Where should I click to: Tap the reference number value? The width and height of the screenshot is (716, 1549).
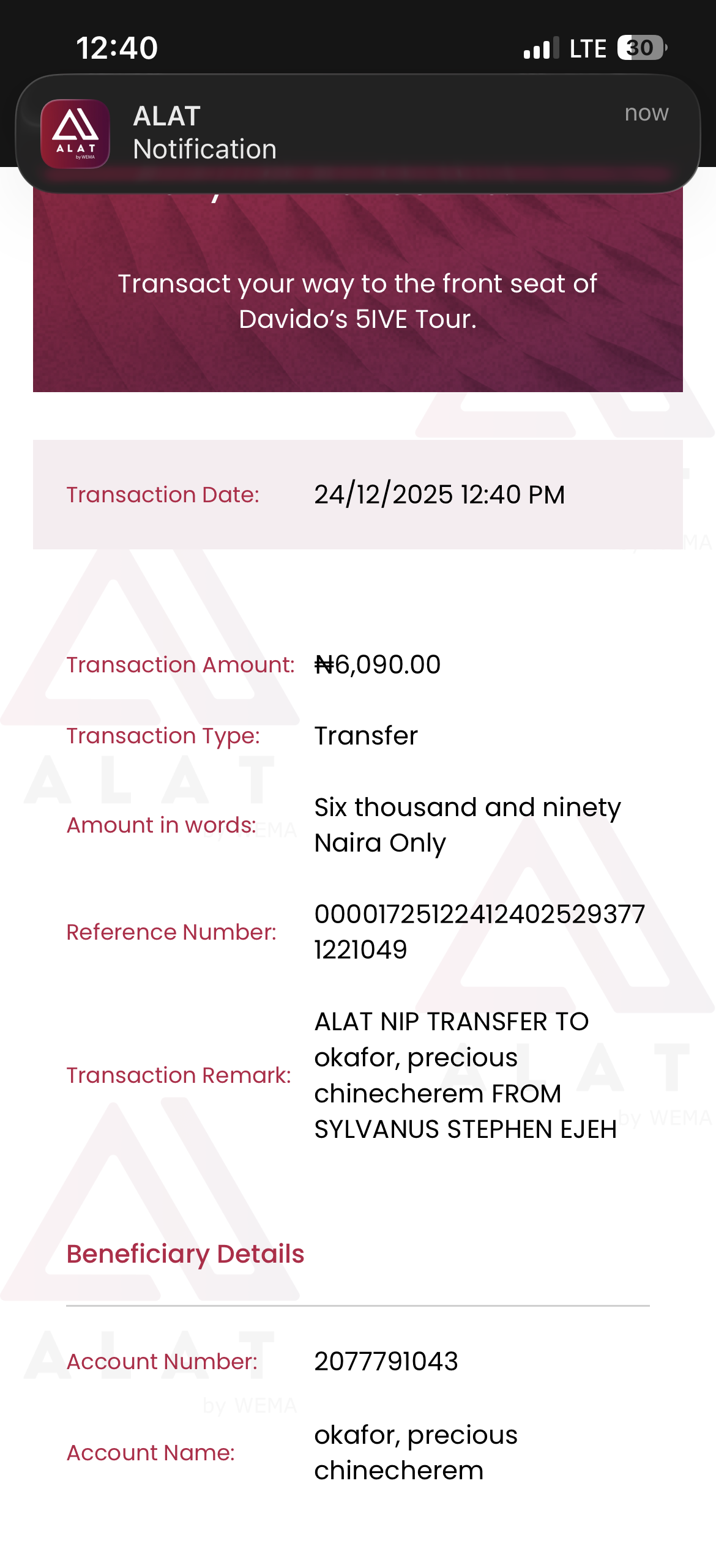(479, 932)
